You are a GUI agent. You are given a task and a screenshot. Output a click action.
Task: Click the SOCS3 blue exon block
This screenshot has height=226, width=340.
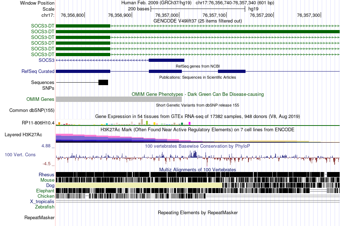pos(166,60)
